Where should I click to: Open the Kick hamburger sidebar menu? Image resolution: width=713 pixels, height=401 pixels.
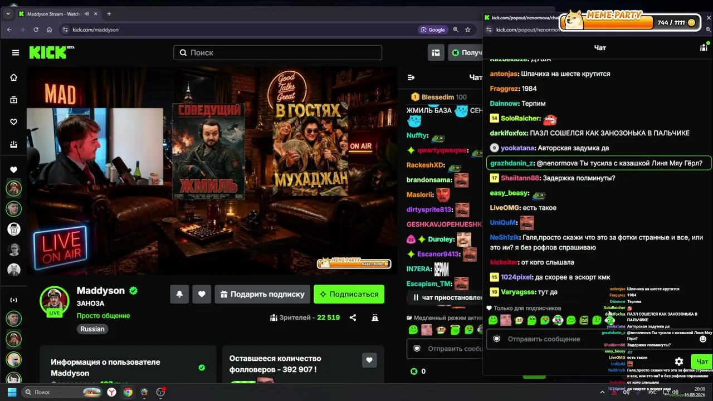point(16,52)
